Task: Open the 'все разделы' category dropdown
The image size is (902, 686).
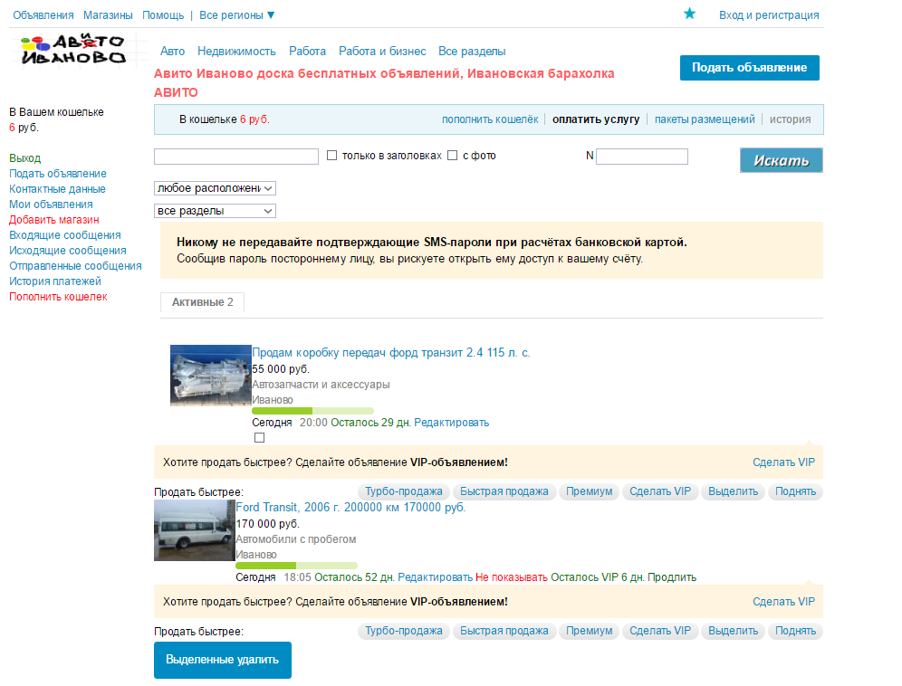Action: pos(215,211)
